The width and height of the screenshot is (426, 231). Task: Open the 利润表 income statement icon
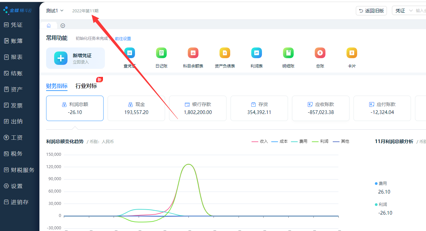point(257,53)
